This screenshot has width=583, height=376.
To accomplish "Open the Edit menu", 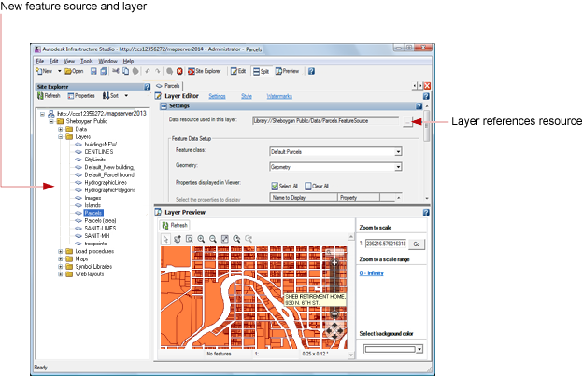I will pos(54,61).
